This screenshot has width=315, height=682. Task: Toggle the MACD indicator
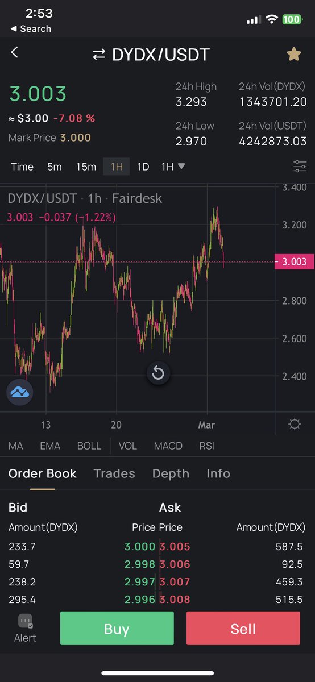pos(168,446)
